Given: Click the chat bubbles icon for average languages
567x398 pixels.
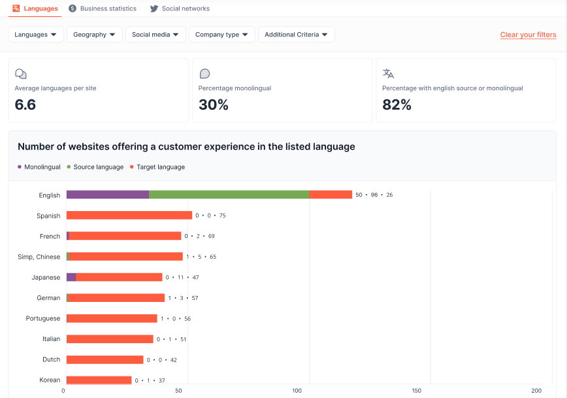Looking at the screenshot, I should [x=21, y=74].
